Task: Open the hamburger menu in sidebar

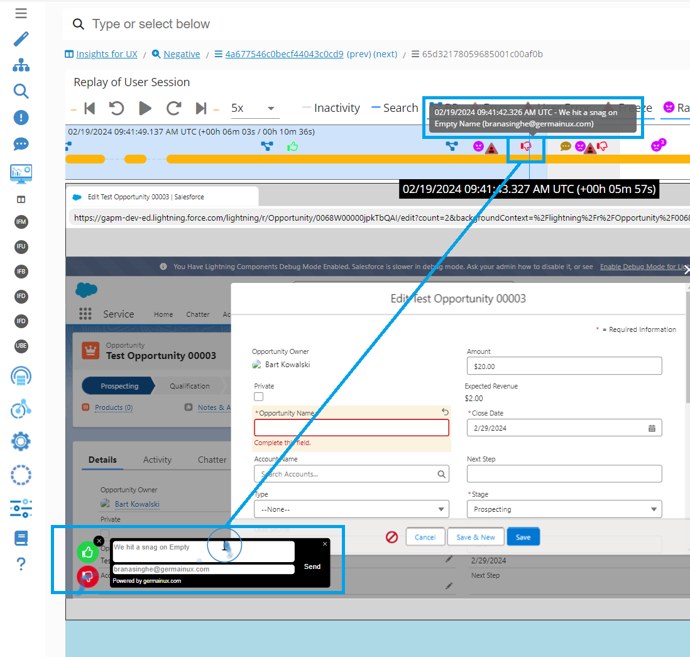Action: click(21, 13)
